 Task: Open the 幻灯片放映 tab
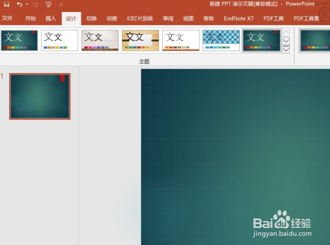pyautogui.click(x=140, y=18)
